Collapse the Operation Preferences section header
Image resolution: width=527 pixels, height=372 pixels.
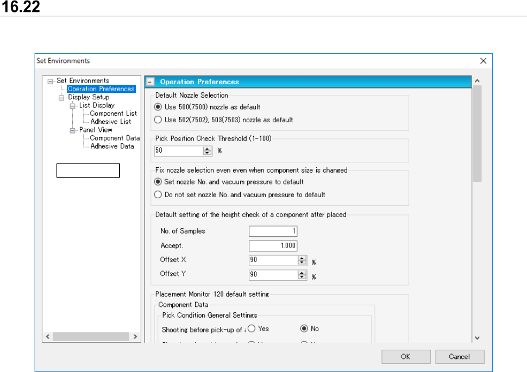(x=150, y=82)
